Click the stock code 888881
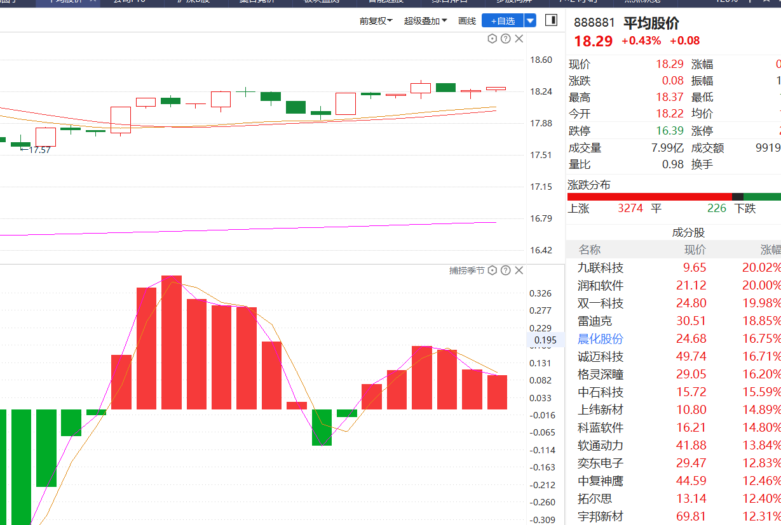This screenshot has width=781, height=525. coord(594,23)
